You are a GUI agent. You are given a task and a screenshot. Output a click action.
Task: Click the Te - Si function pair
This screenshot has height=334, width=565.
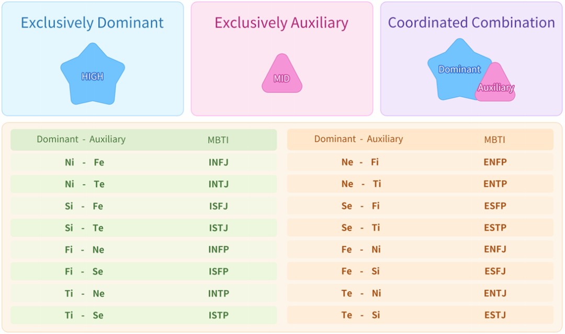pyautogui.click(x=360, y=315)
